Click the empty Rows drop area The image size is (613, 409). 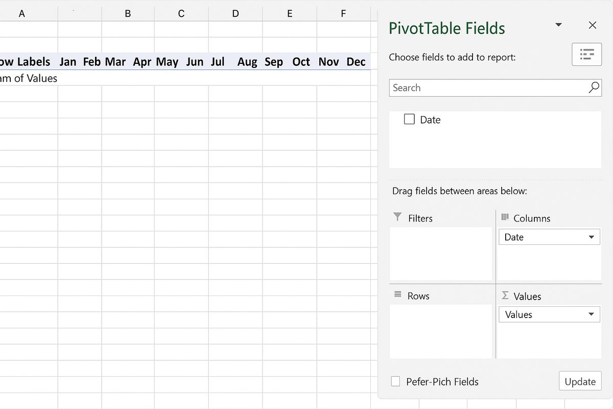click(x=441, y=331)
